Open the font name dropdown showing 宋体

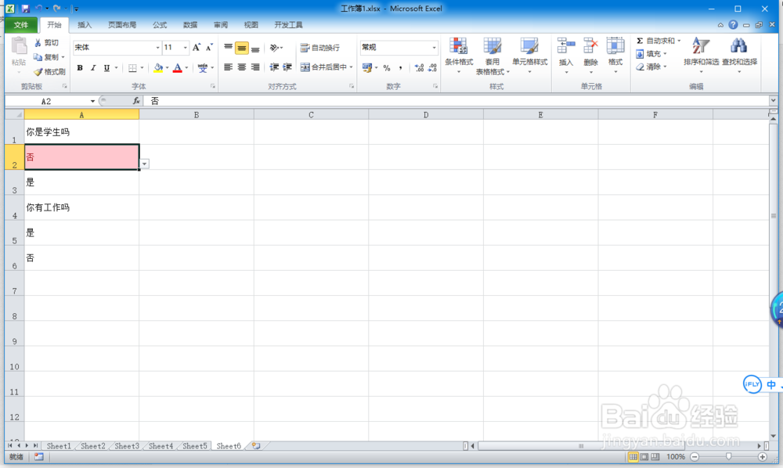click(x=158, y=48)
